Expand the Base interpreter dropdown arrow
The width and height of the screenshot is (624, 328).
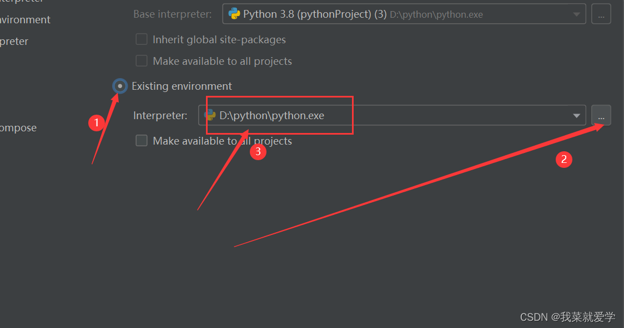pyautogui.click(x=577, y=14)
